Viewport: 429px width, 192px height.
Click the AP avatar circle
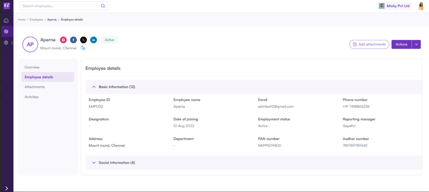pyautogui.click(x=30, y=45)
